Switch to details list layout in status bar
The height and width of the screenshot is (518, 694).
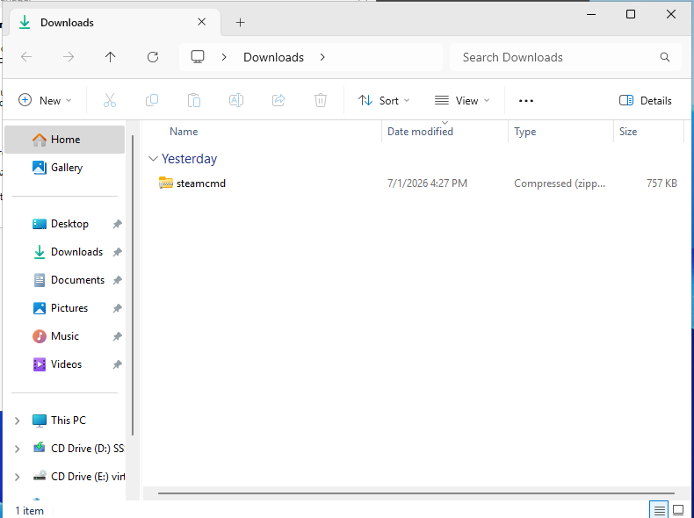click(659, 510)
